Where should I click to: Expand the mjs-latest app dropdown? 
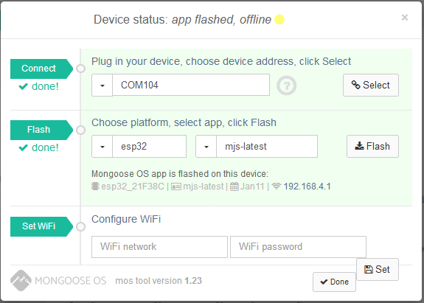point(206,147)
